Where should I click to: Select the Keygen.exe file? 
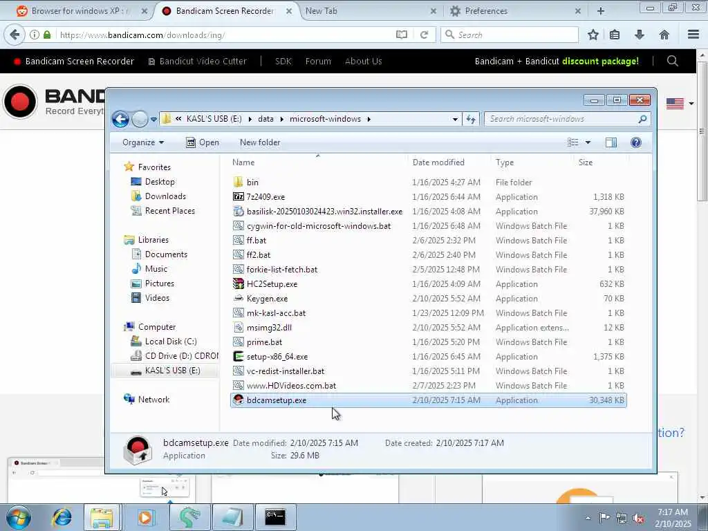click(429, 299)
